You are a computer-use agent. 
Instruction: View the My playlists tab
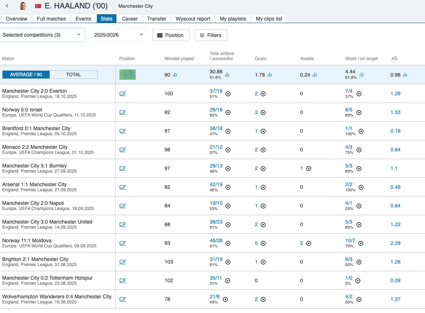(233, 19)
